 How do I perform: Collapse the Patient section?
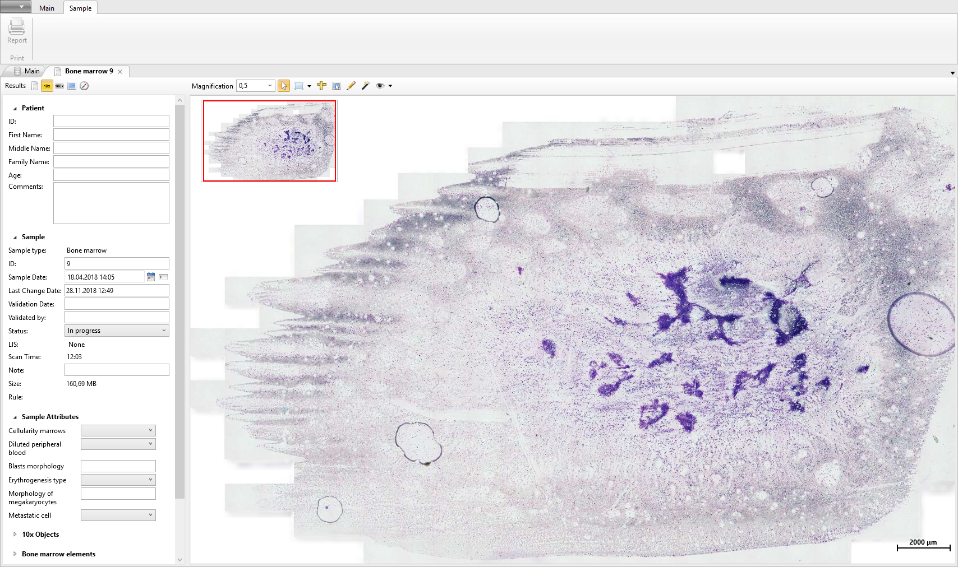click(x=15, y=108)
